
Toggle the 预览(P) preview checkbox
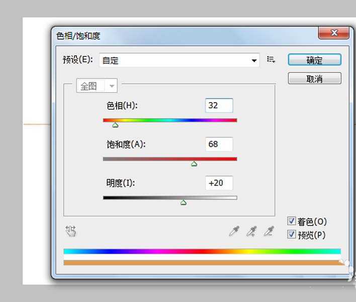pos(292,235)
